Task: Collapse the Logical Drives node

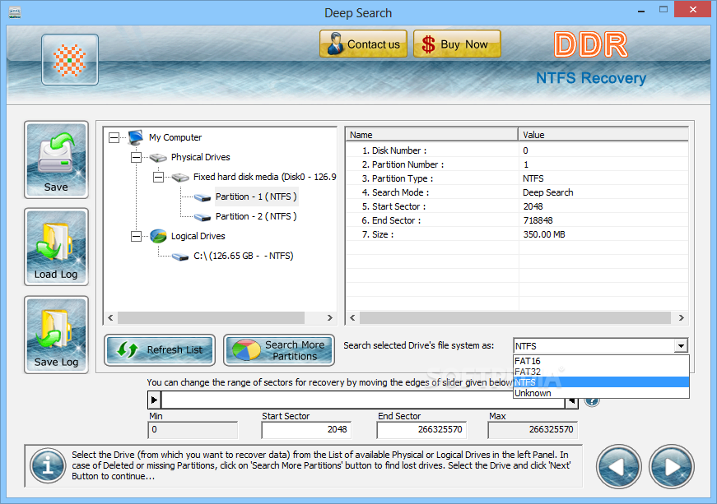Action: click(136, 236)
